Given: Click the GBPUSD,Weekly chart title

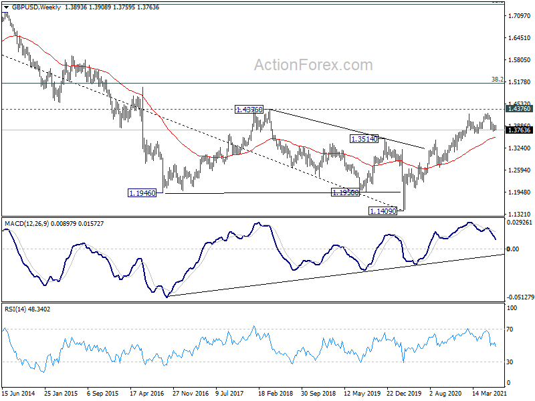Looking at the screenshot, I should click(x=36, y=7).
